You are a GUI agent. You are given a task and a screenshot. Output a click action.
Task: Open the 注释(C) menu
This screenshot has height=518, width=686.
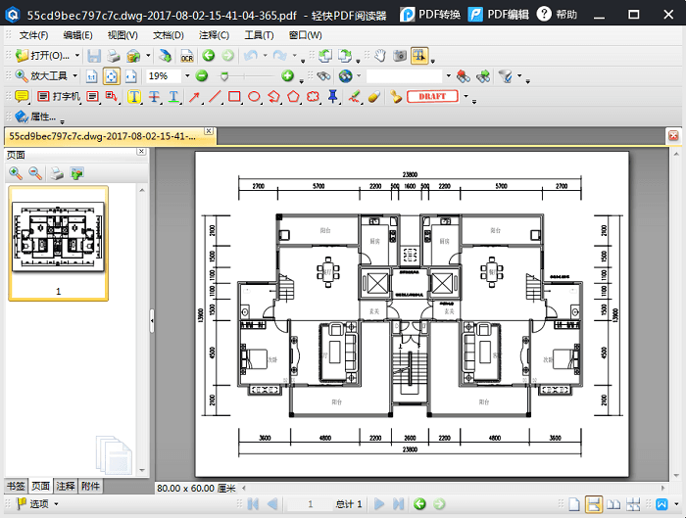(214, 35)
